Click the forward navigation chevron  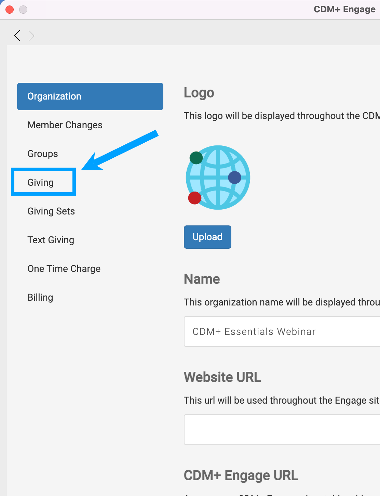pos(31,35)
